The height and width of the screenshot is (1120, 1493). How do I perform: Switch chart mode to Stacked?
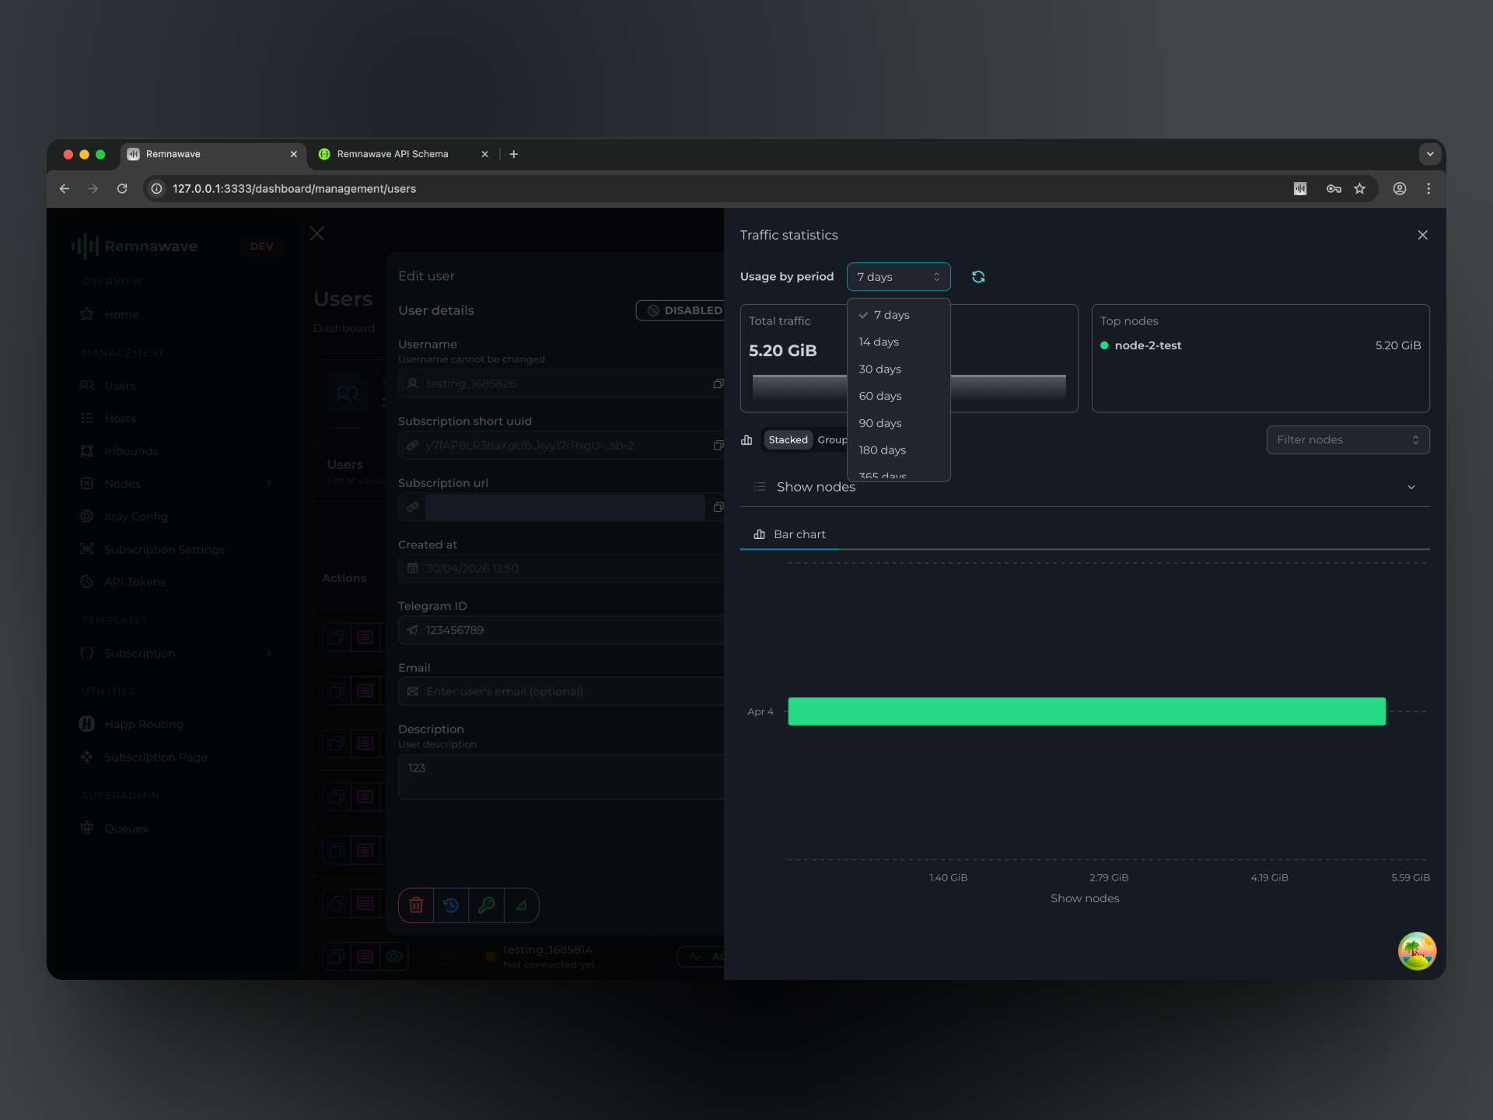click(788, 440)
